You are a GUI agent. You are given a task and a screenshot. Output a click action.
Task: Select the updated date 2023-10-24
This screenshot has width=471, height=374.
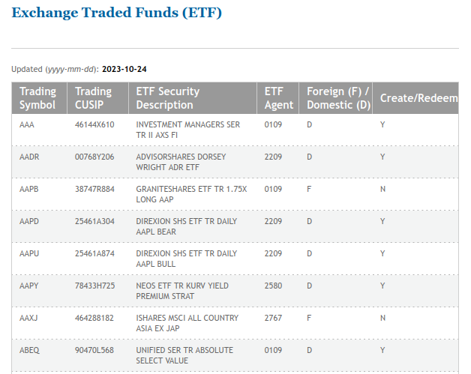click(x=124, y=69)
